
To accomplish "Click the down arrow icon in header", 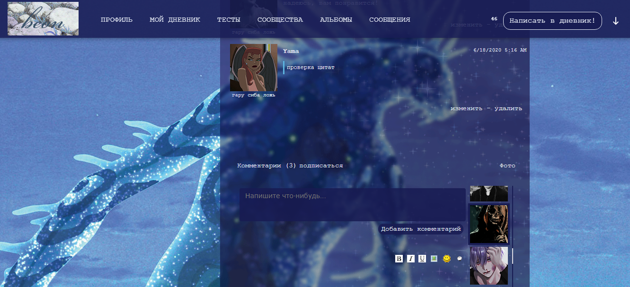I will (x=616, y=21).
